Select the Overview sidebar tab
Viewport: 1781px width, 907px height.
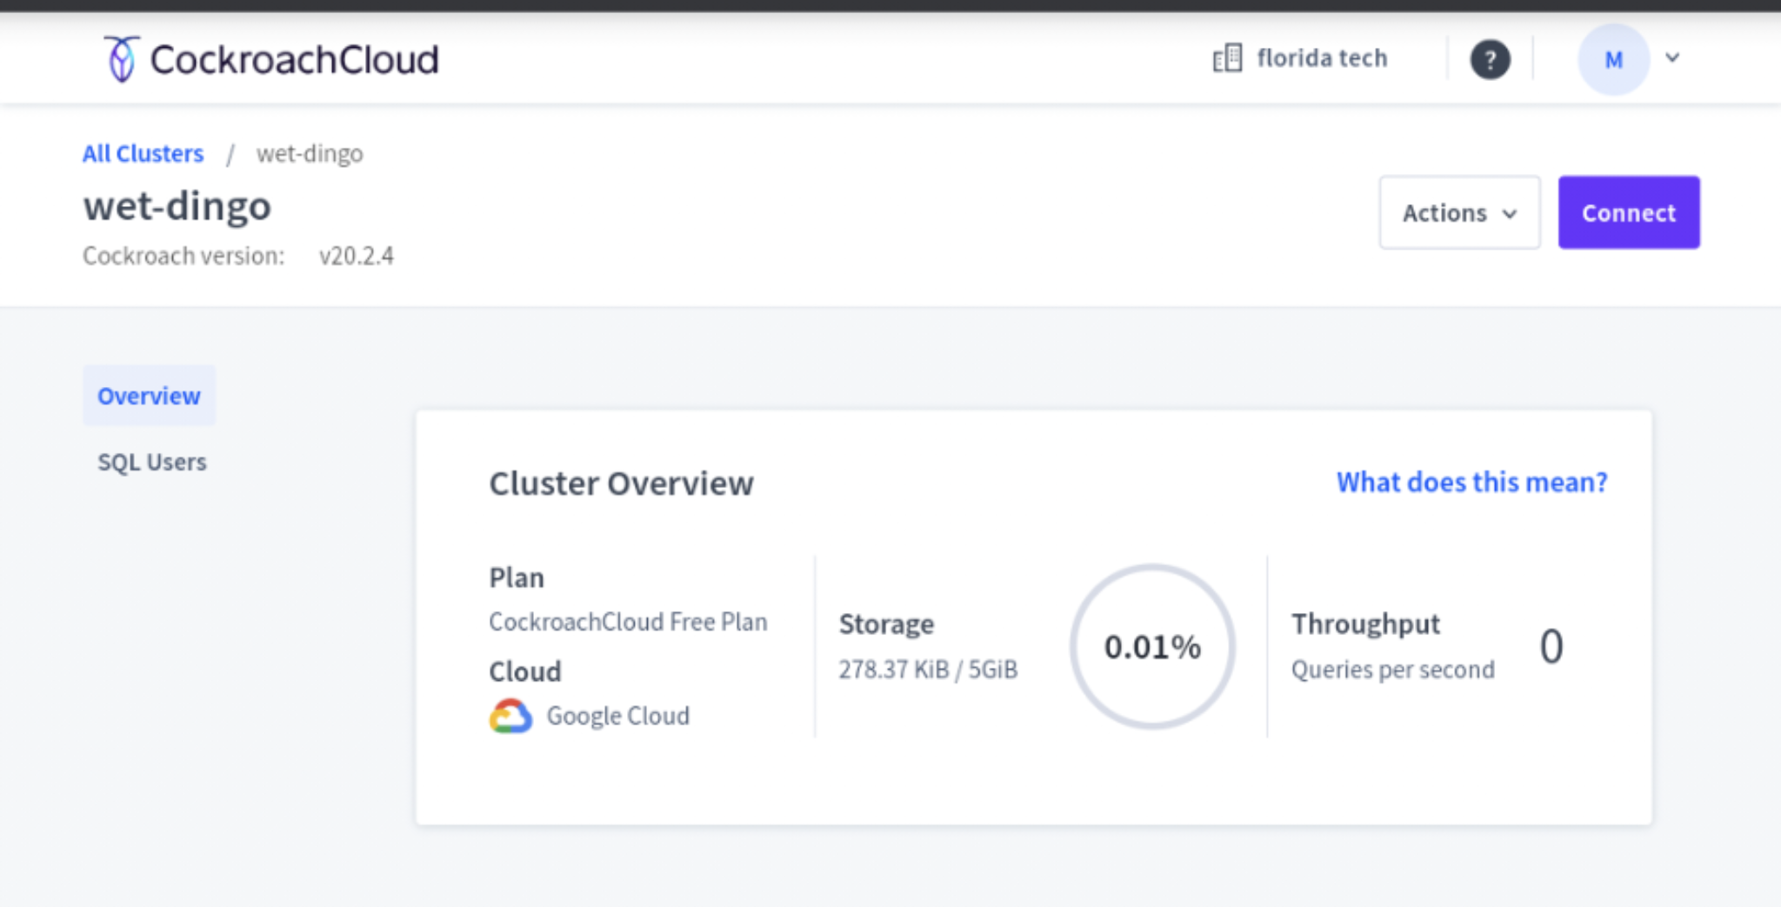(149, 396)
